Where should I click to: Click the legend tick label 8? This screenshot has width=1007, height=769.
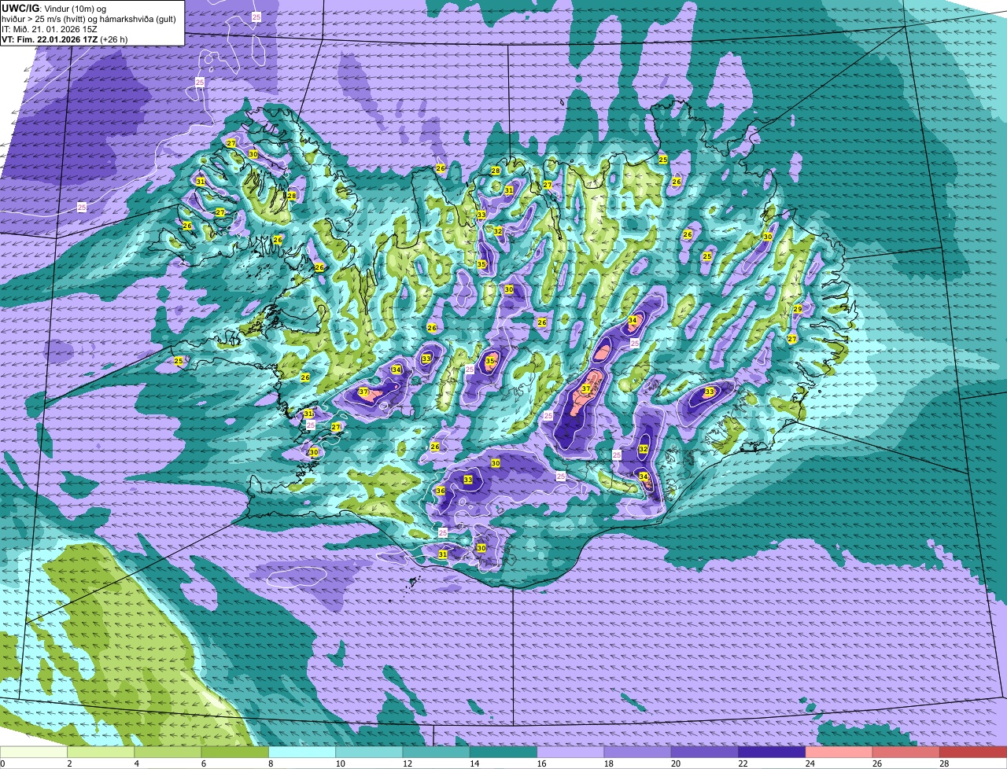click(271, 763)
